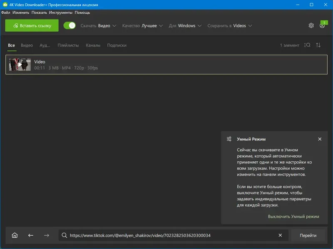The width and height of the screenshot is (333, 249).
Task: Open settings with the gear icon
Action: point(311,25)
